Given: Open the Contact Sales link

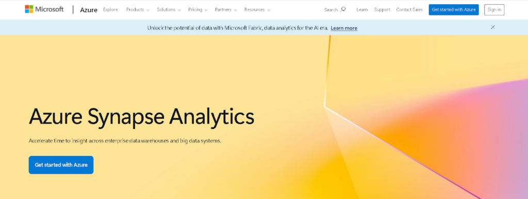Looking at the screenshot, I should (x=409, y=10).
